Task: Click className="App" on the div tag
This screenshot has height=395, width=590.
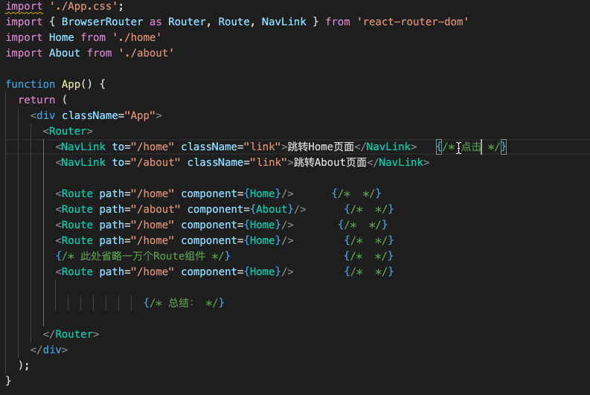Action: (109, 115)
